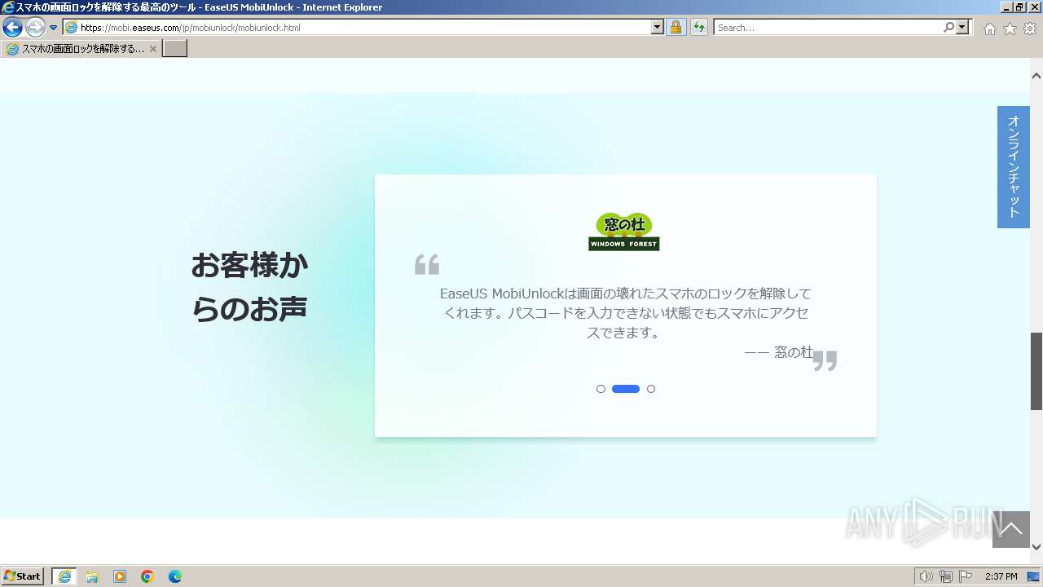Open the recent pages dropdown arrow
This screenshot has width=1043, height=587.
pos(54,28)
